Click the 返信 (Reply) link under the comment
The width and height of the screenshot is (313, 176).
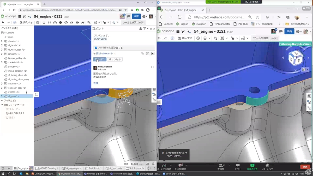coord(96,83)
